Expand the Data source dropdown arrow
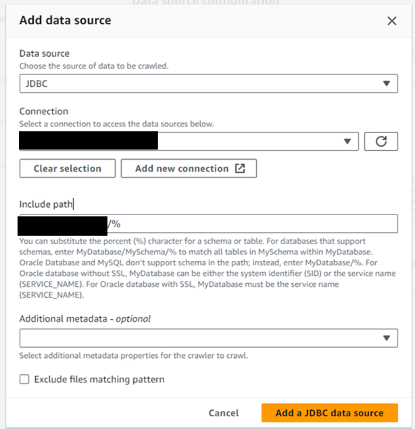Viewport: 415px width, 429px height. 387,83
